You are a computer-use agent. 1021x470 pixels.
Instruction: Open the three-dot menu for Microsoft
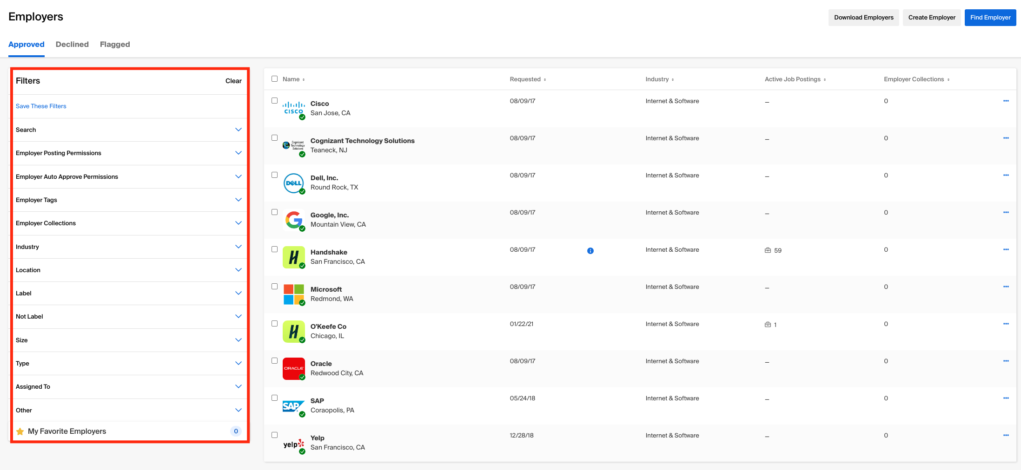[x=1006, y=287]
